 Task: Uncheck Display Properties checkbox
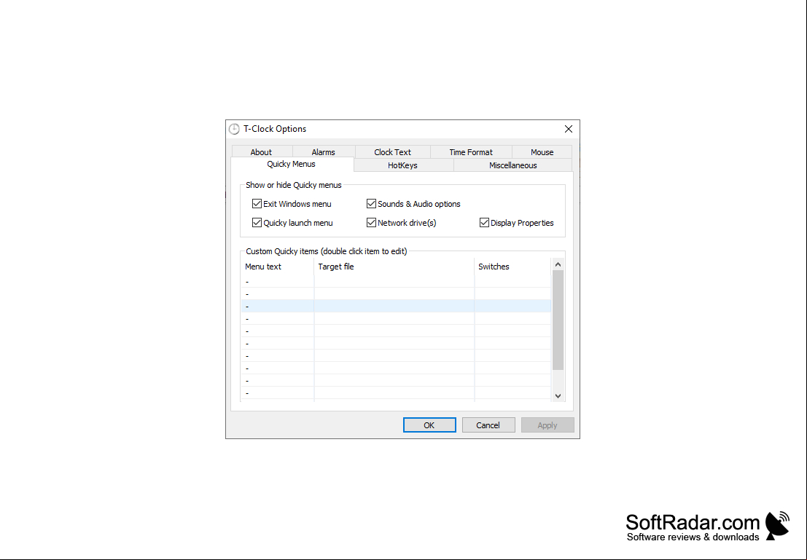(x=484, y=223)
